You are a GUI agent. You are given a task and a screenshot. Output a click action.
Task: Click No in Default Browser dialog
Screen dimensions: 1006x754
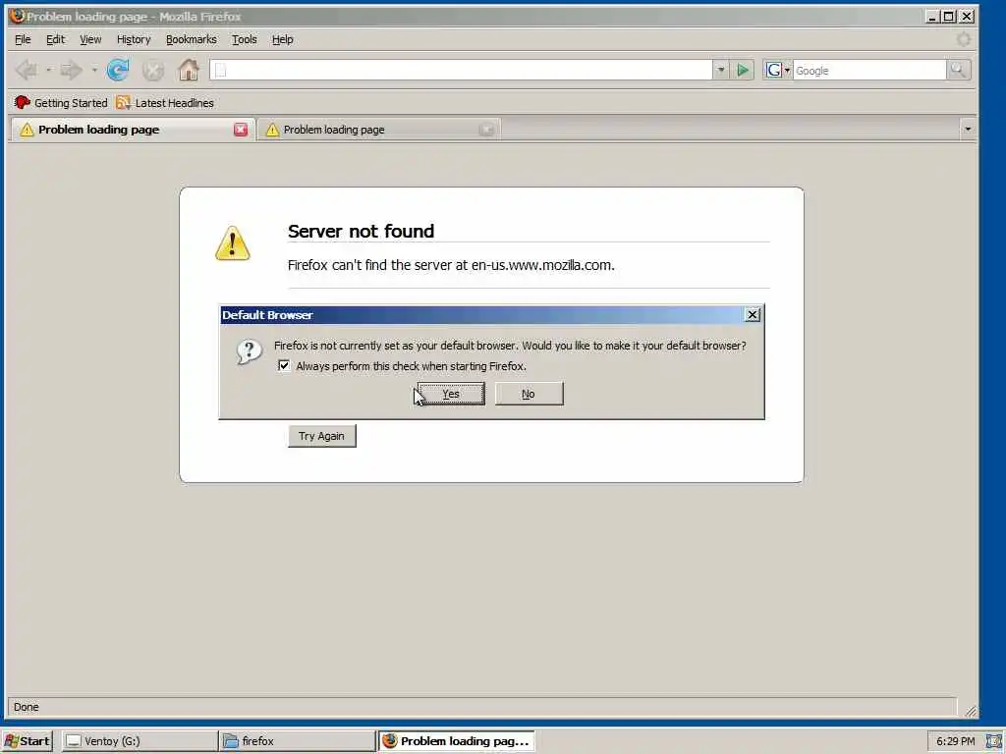point(529,394)
